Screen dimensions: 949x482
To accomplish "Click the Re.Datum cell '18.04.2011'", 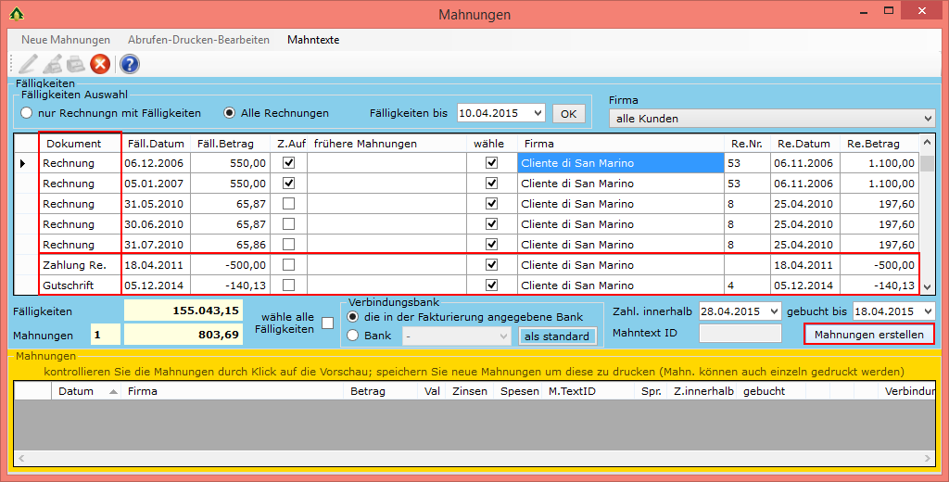I will (805, 264).
